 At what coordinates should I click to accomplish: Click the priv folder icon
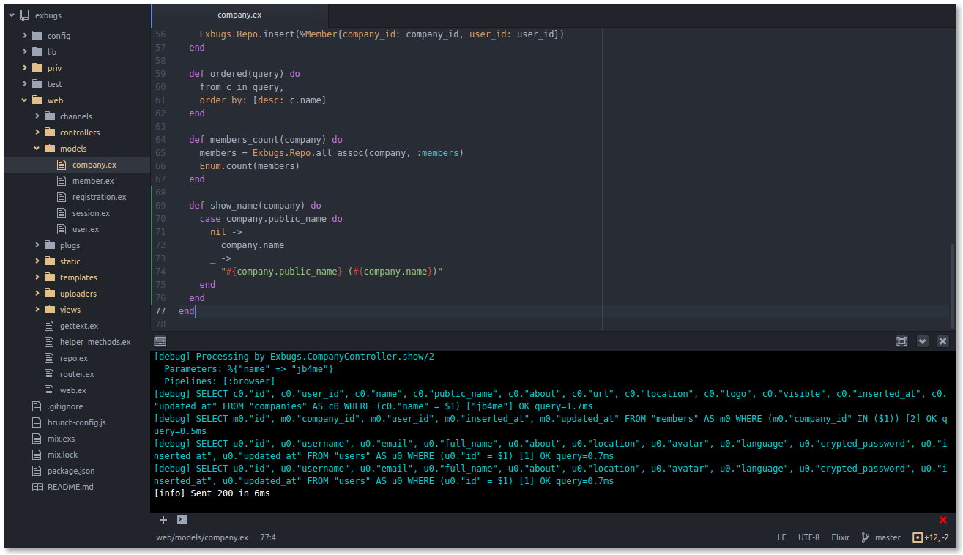[37, 67]
